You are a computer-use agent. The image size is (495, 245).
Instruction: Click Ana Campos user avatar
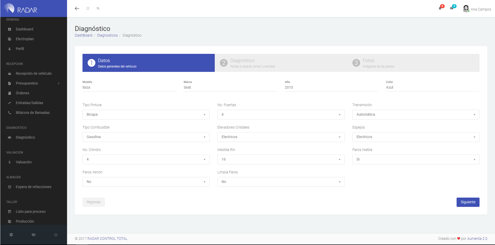[466, 9]
